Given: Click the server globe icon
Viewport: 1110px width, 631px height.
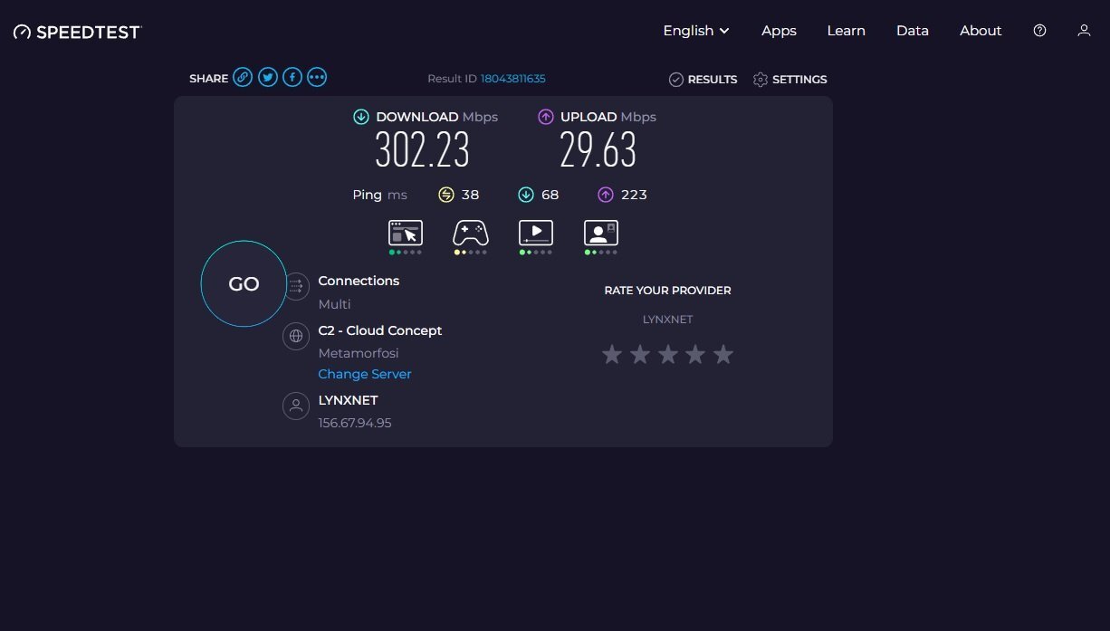Looking at the screenshot, I should [x=295, y=337].
